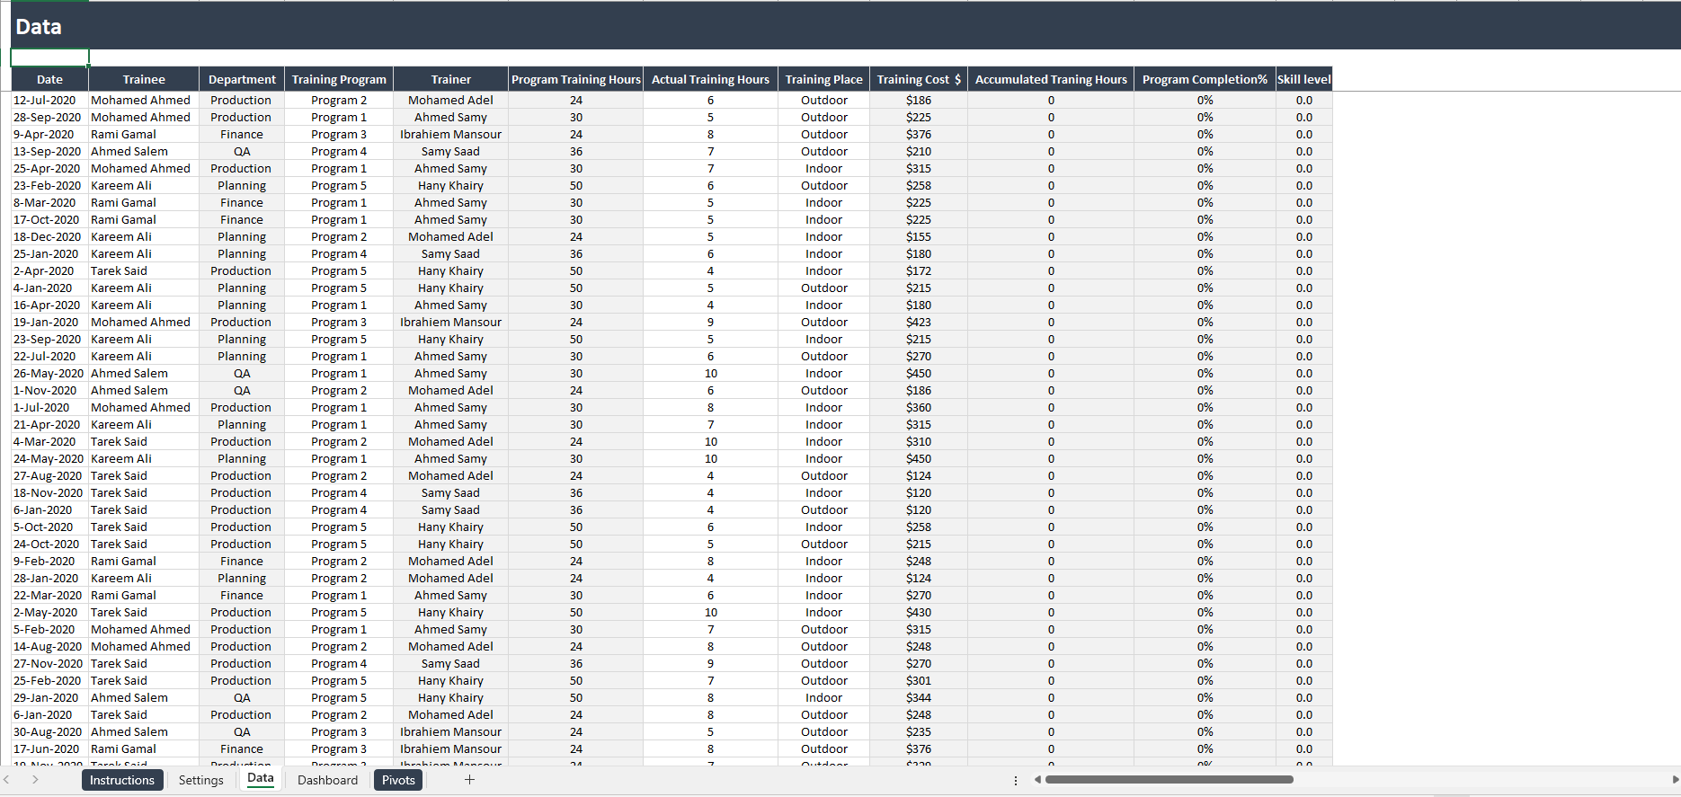Select date cell 17-Oct-2020
This screenshot has height=797, width=1681.
pos(49,220)
